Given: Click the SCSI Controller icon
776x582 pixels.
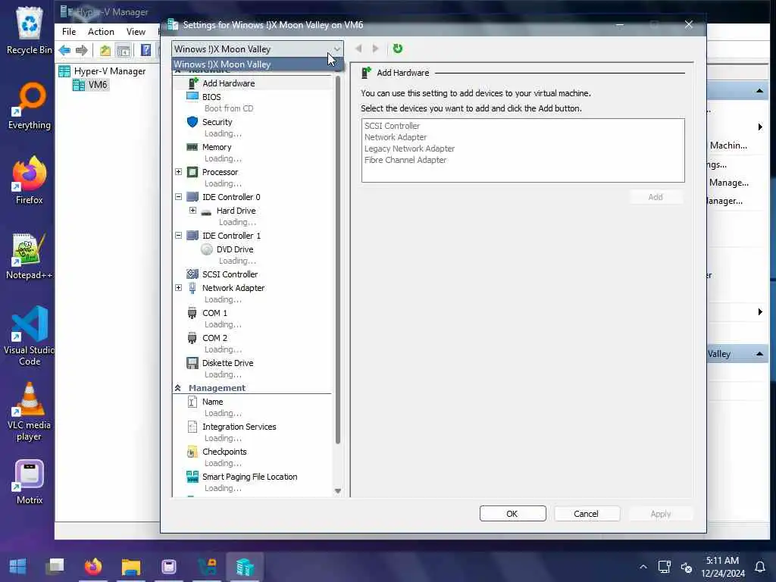Looking at the screenshot, I should pyautogui.click(x=192, y=274).
